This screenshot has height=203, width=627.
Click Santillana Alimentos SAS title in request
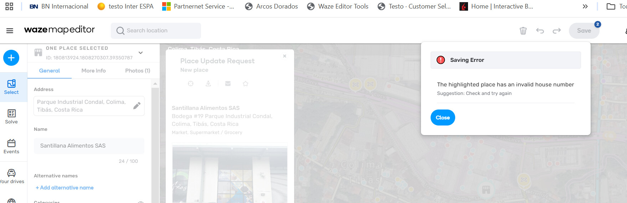(206, 108)
